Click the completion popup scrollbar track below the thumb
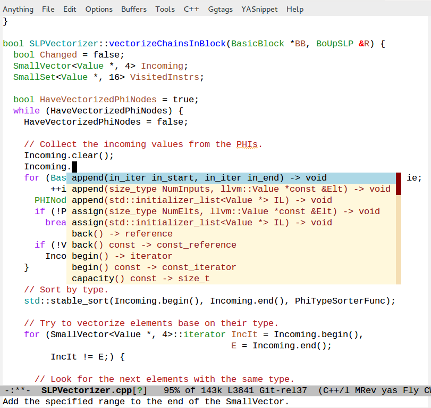The width and height of the screenshot is (431, 408). tap(399, 240)
